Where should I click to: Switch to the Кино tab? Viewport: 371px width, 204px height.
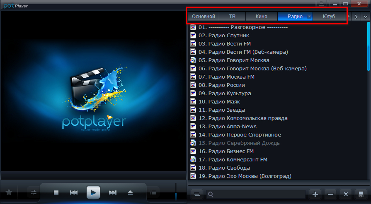(x=262, y=17)
